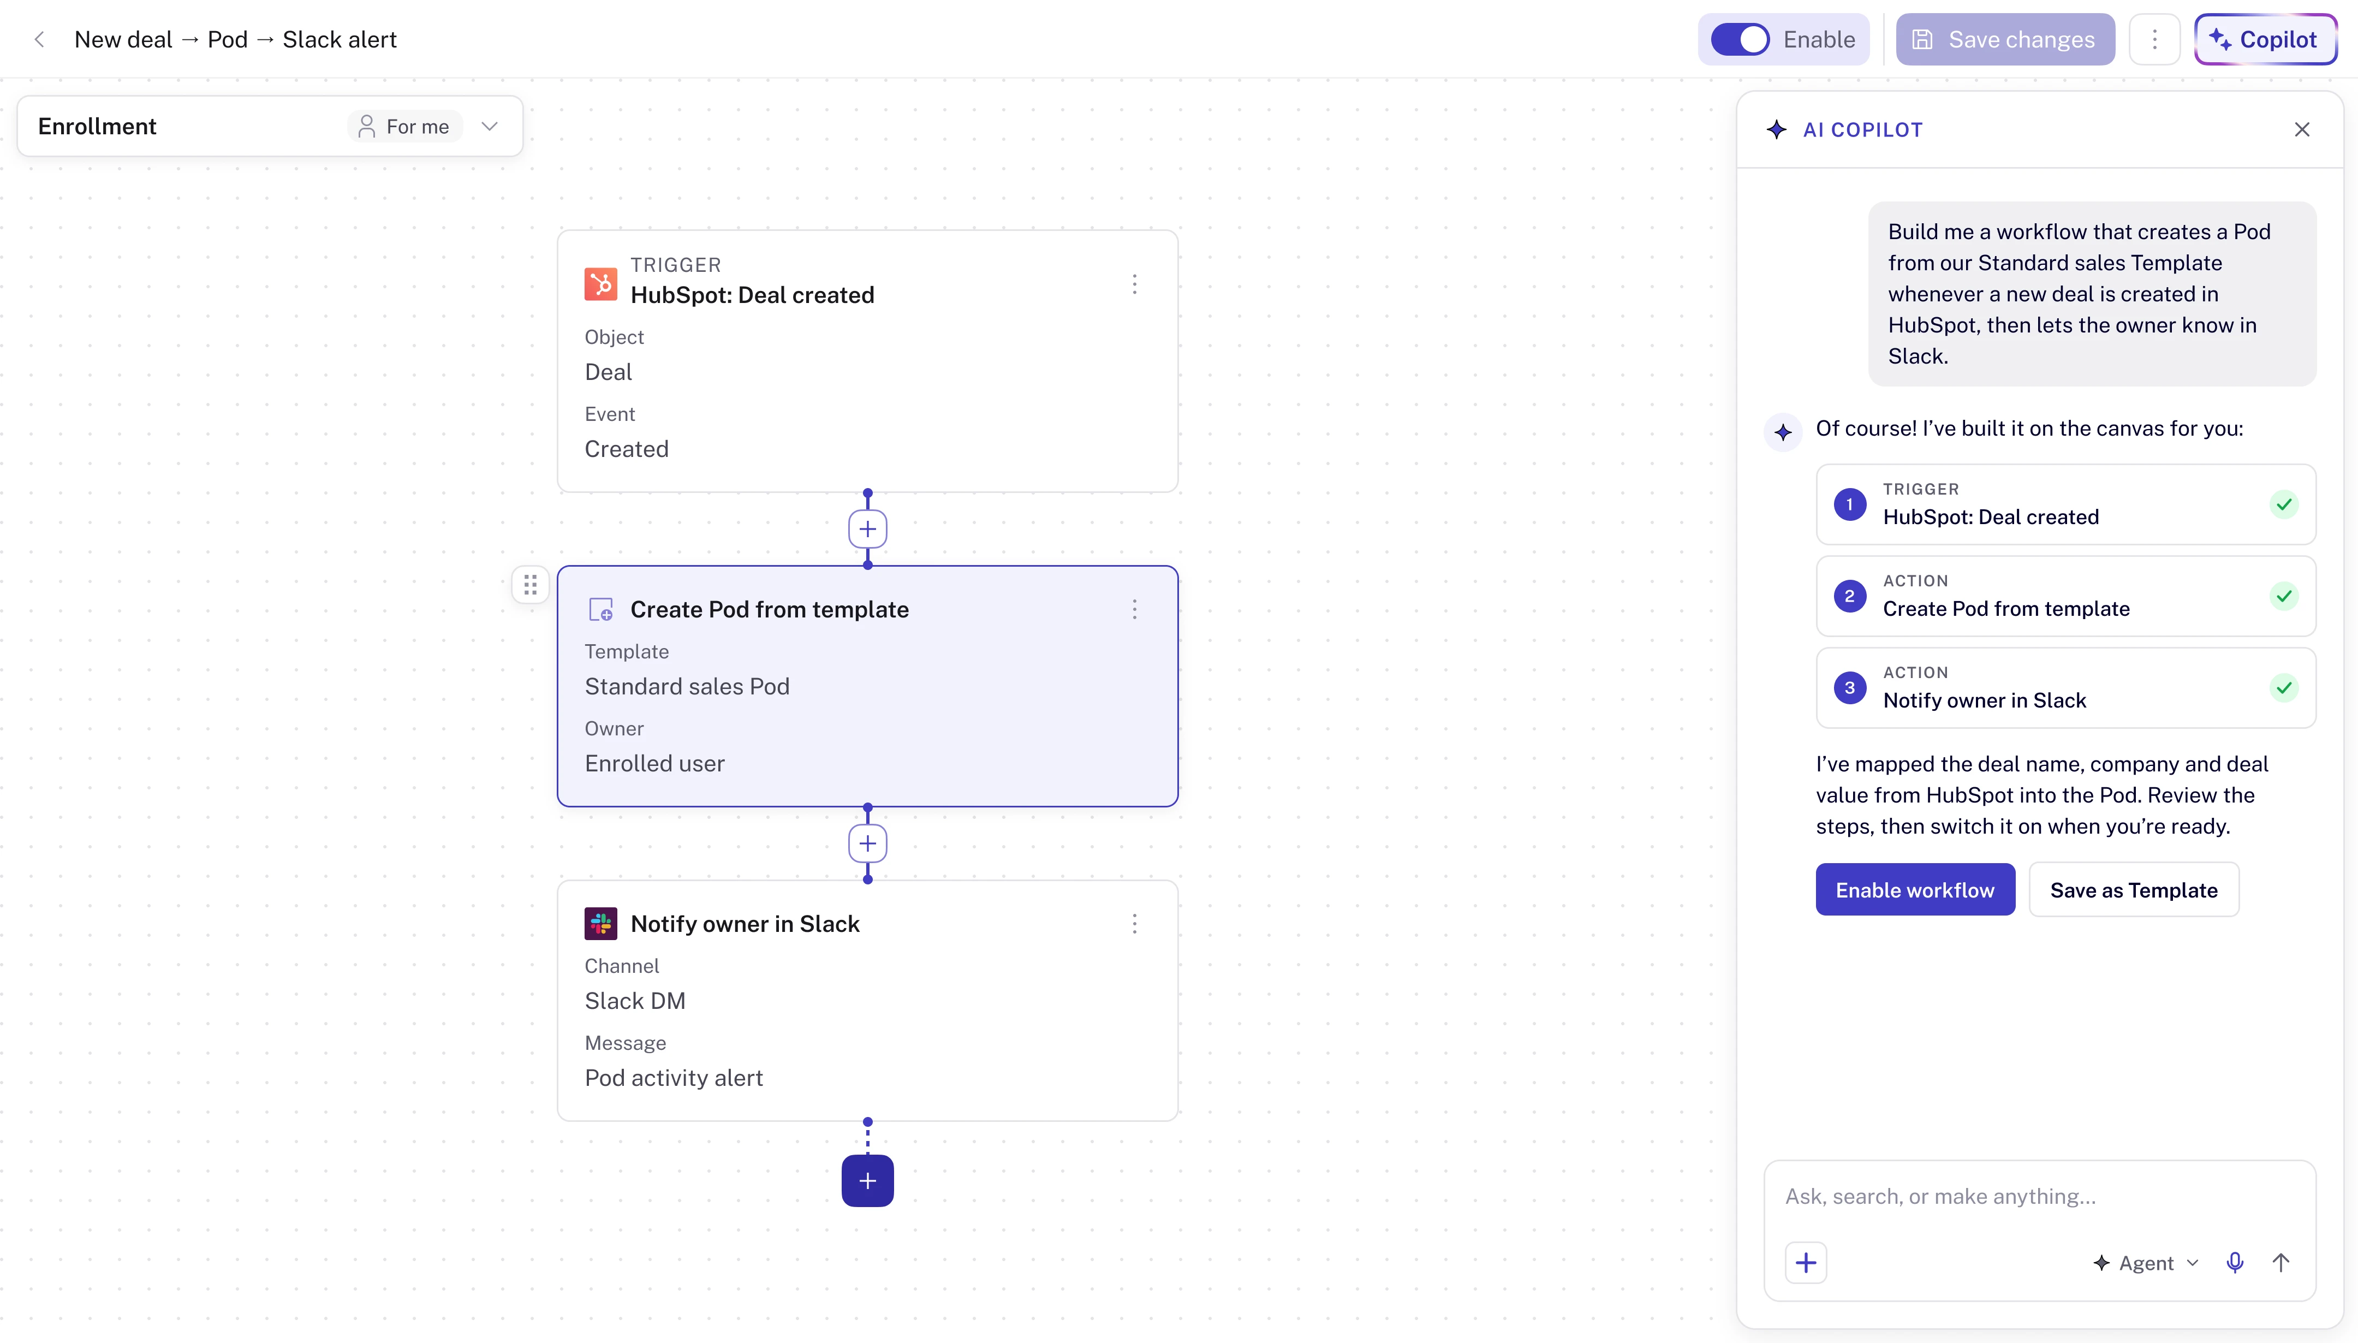Screen dimensions: 2358x1343
Task: Open the Agent mode dropdown
Action: coord(2146,1264)
